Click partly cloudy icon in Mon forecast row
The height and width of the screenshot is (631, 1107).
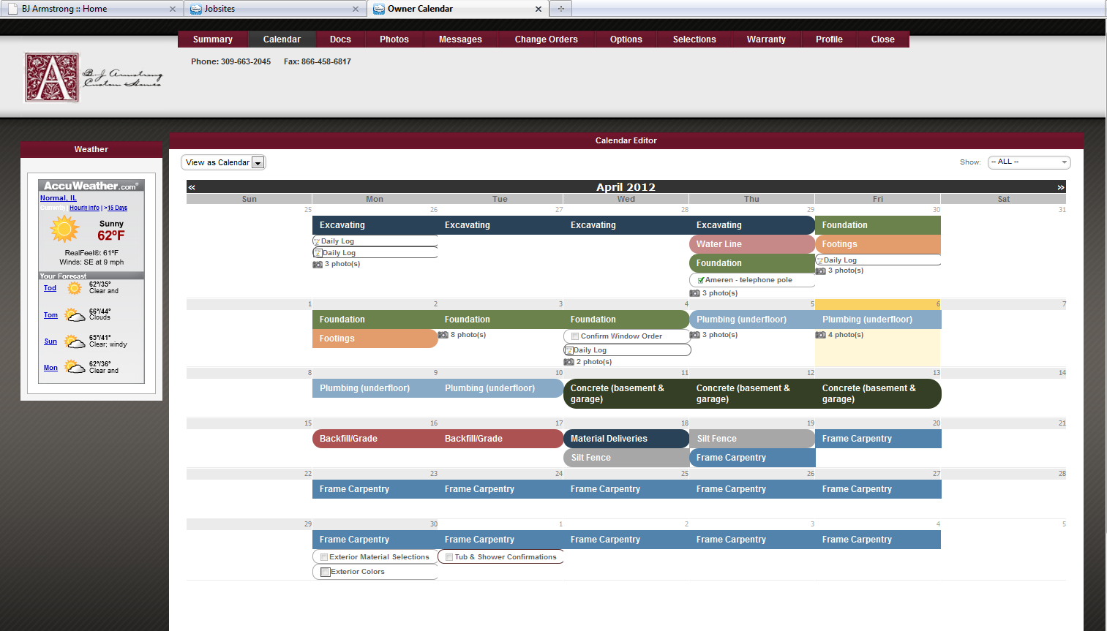pyautogui.click(x=75, y=367)
